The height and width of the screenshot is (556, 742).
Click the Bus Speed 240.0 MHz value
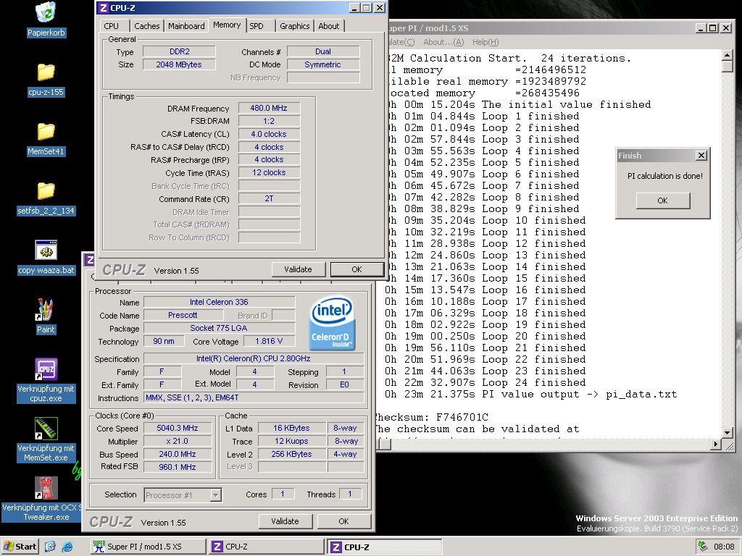(x=178, y=454)
